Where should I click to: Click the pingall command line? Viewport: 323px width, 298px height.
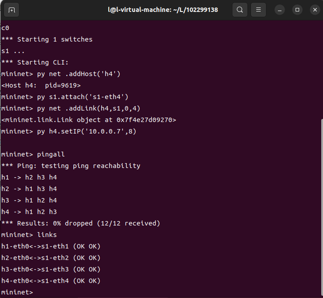[32, 154]
